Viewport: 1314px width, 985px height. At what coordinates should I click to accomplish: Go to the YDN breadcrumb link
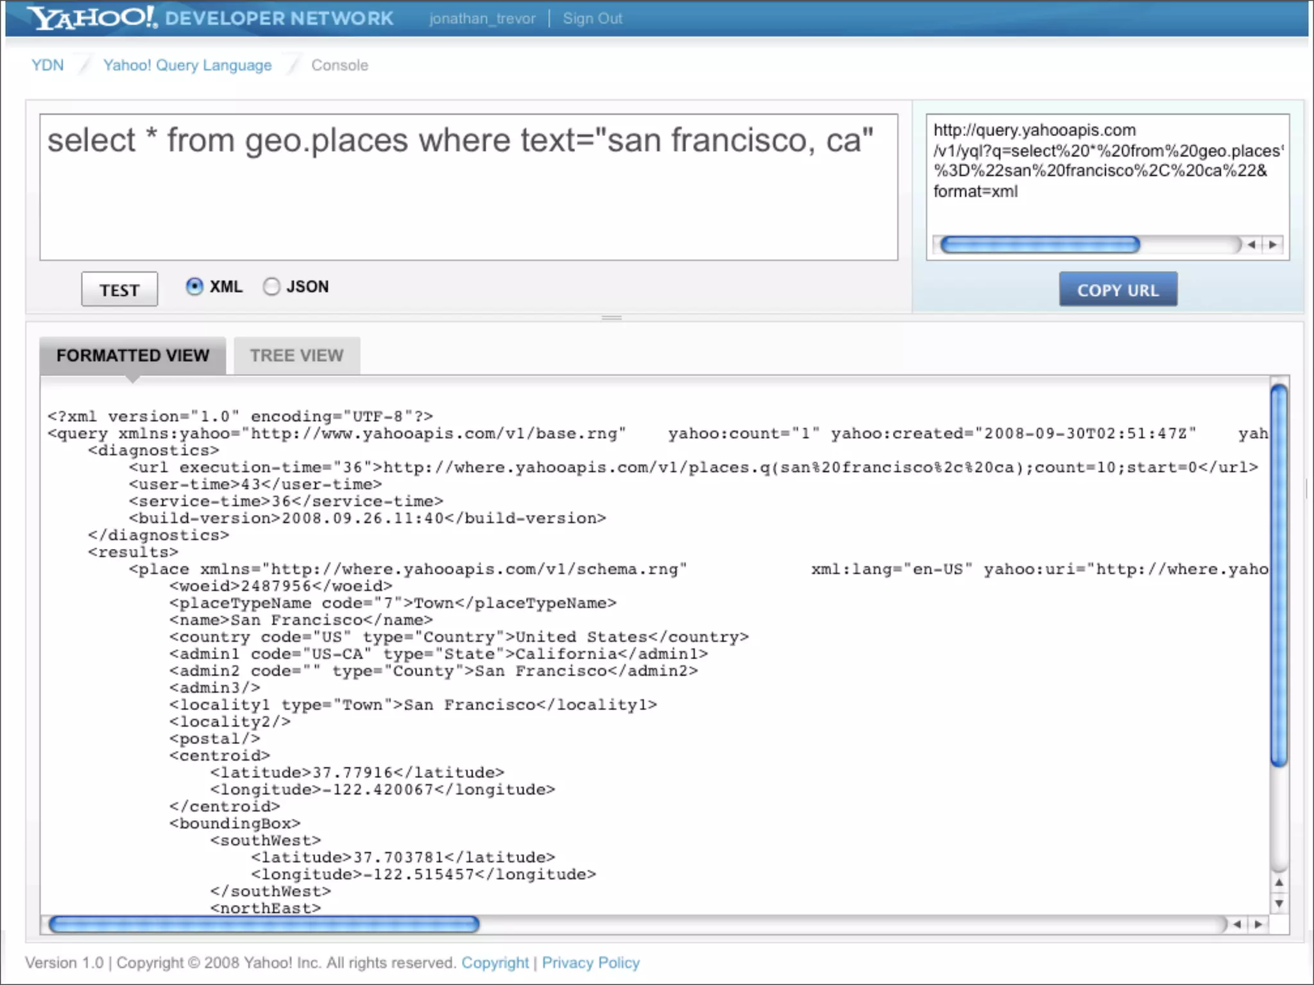tap(47, 65)
